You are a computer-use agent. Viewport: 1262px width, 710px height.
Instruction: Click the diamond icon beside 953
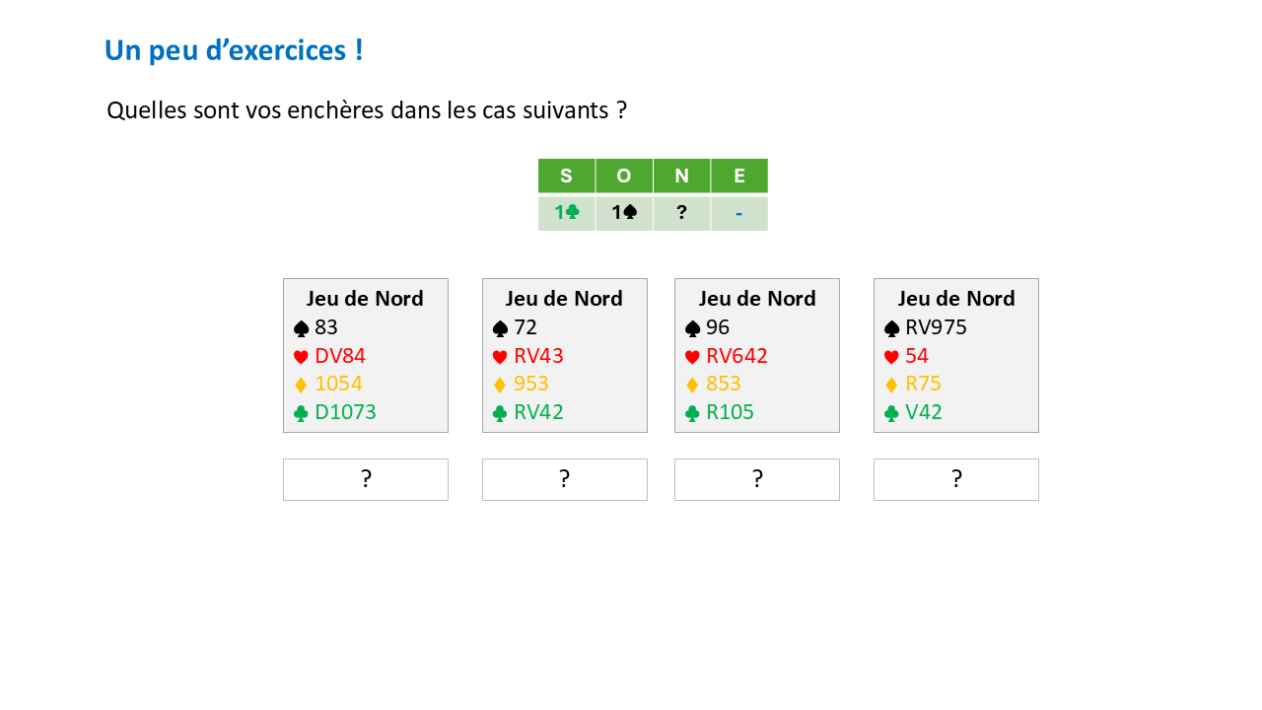point(500,385)
